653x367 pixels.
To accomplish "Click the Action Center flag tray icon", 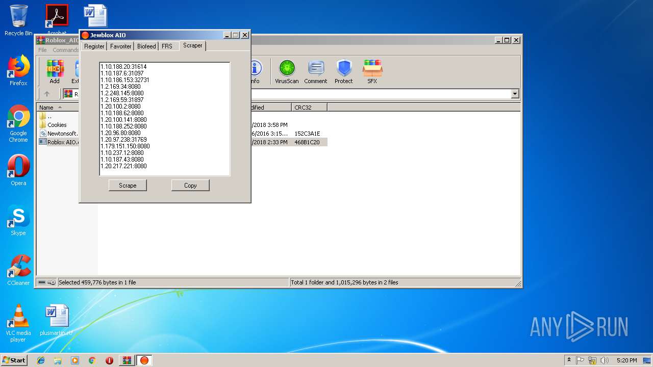I will [580, 360].
